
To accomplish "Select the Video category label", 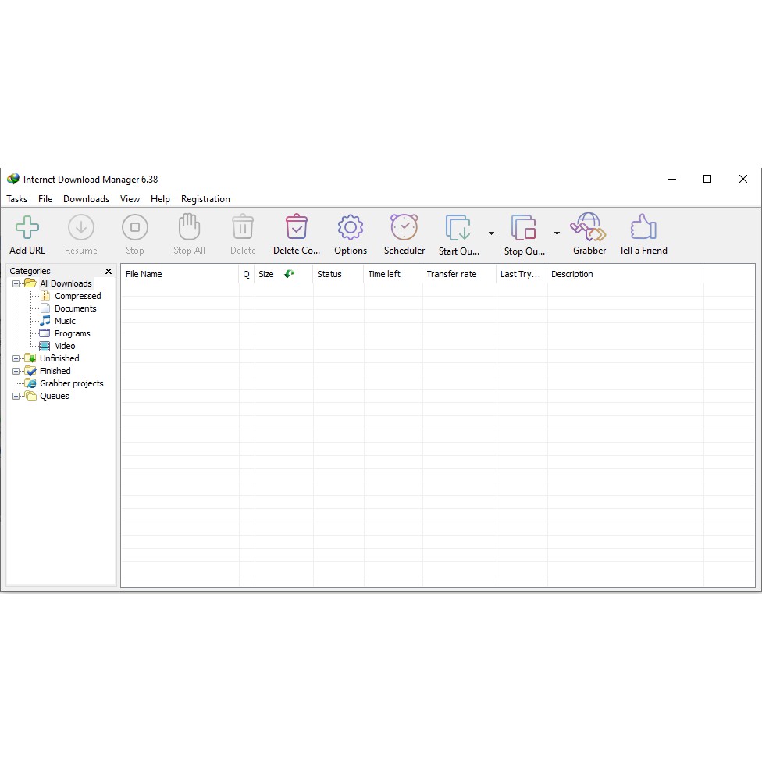I will coord(65,346).
